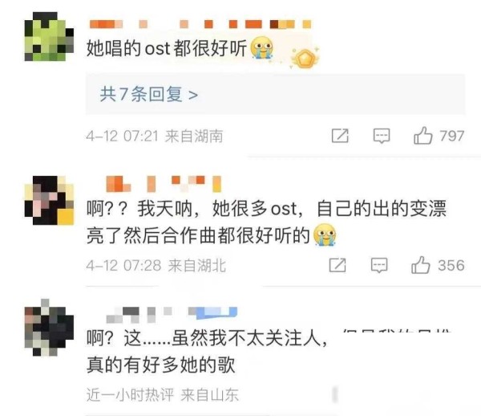Like the comment with 797 likes
Image resolution: width=481 pixels, height=416 pixels.
click(423, 136)
